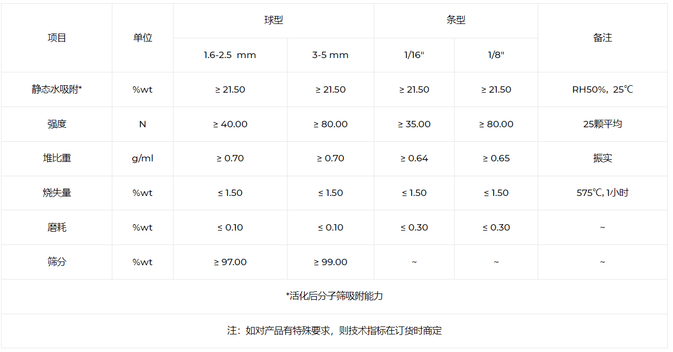Screen dimensions: 673x352
Task: Click the 3-5 mm size subheader
Action: (x=330, y=55)
